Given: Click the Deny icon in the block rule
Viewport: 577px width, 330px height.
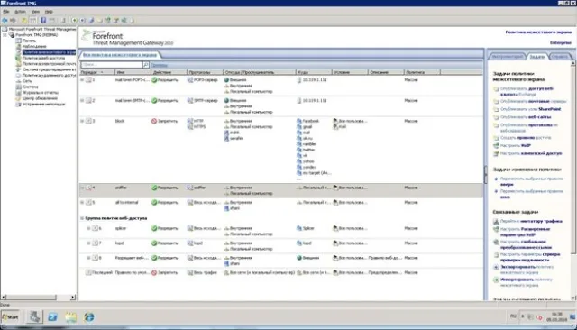Looking at the screenshot, I should [154, 121].
